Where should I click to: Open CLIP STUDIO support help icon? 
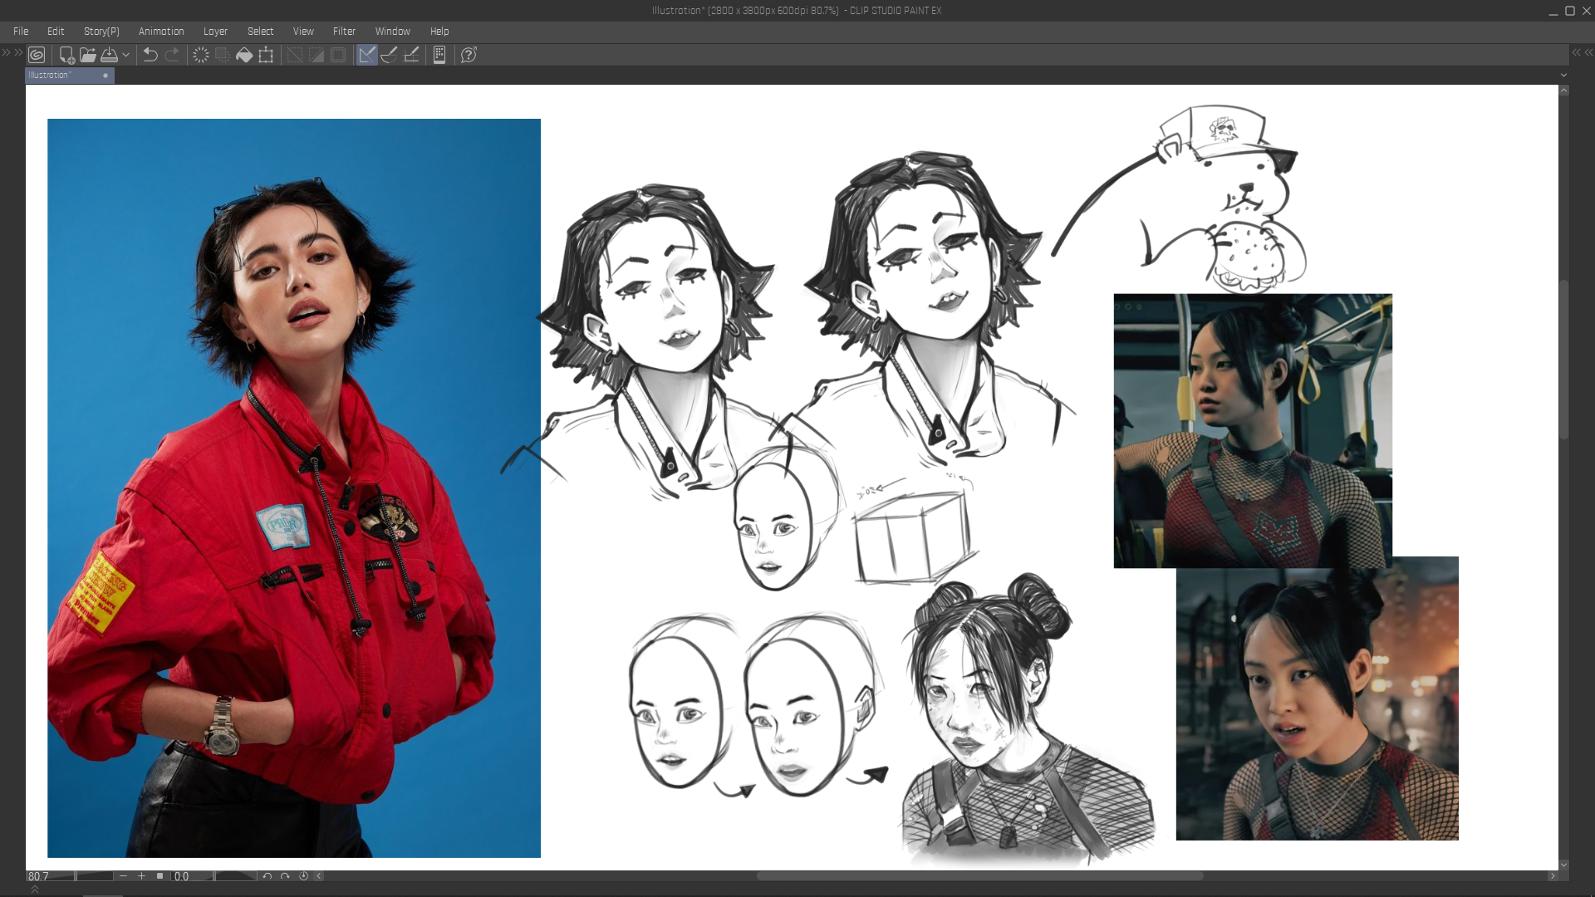point(469,55)
